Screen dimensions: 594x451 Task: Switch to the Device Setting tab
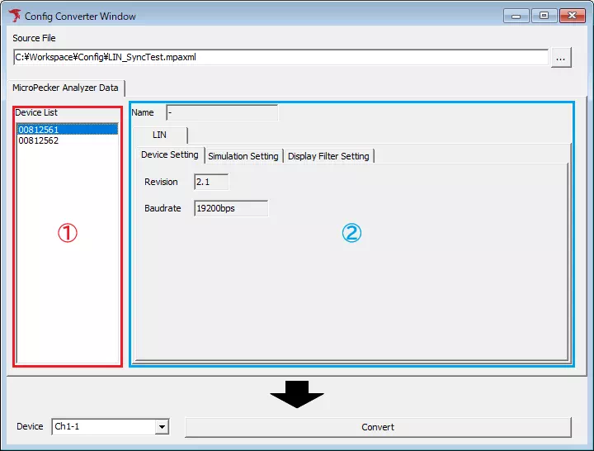coord(170,154)
